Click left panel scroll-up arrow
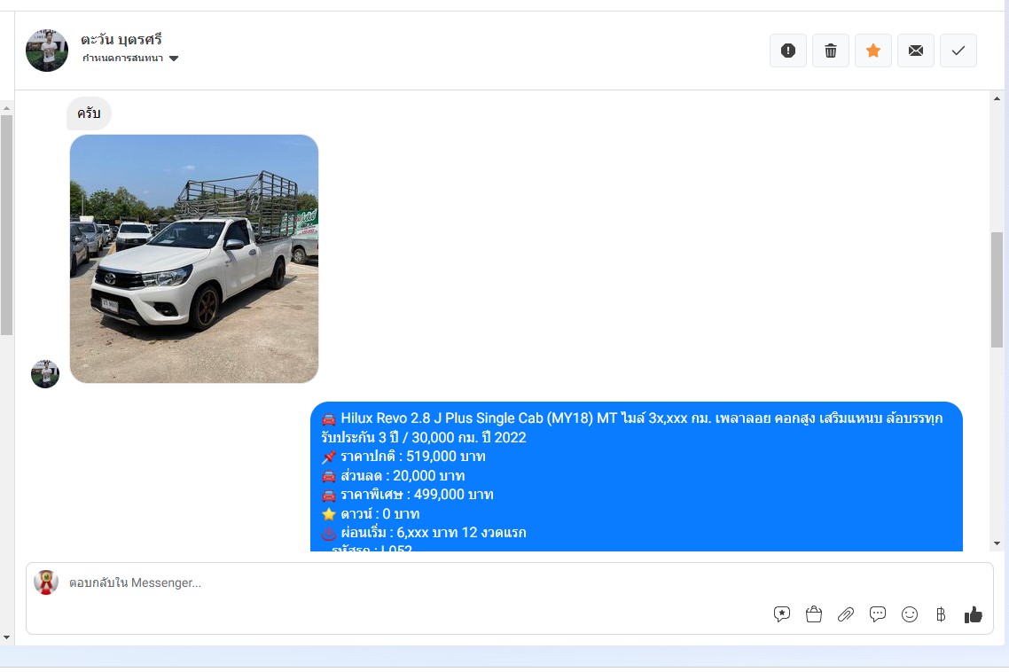 (6, 108)
